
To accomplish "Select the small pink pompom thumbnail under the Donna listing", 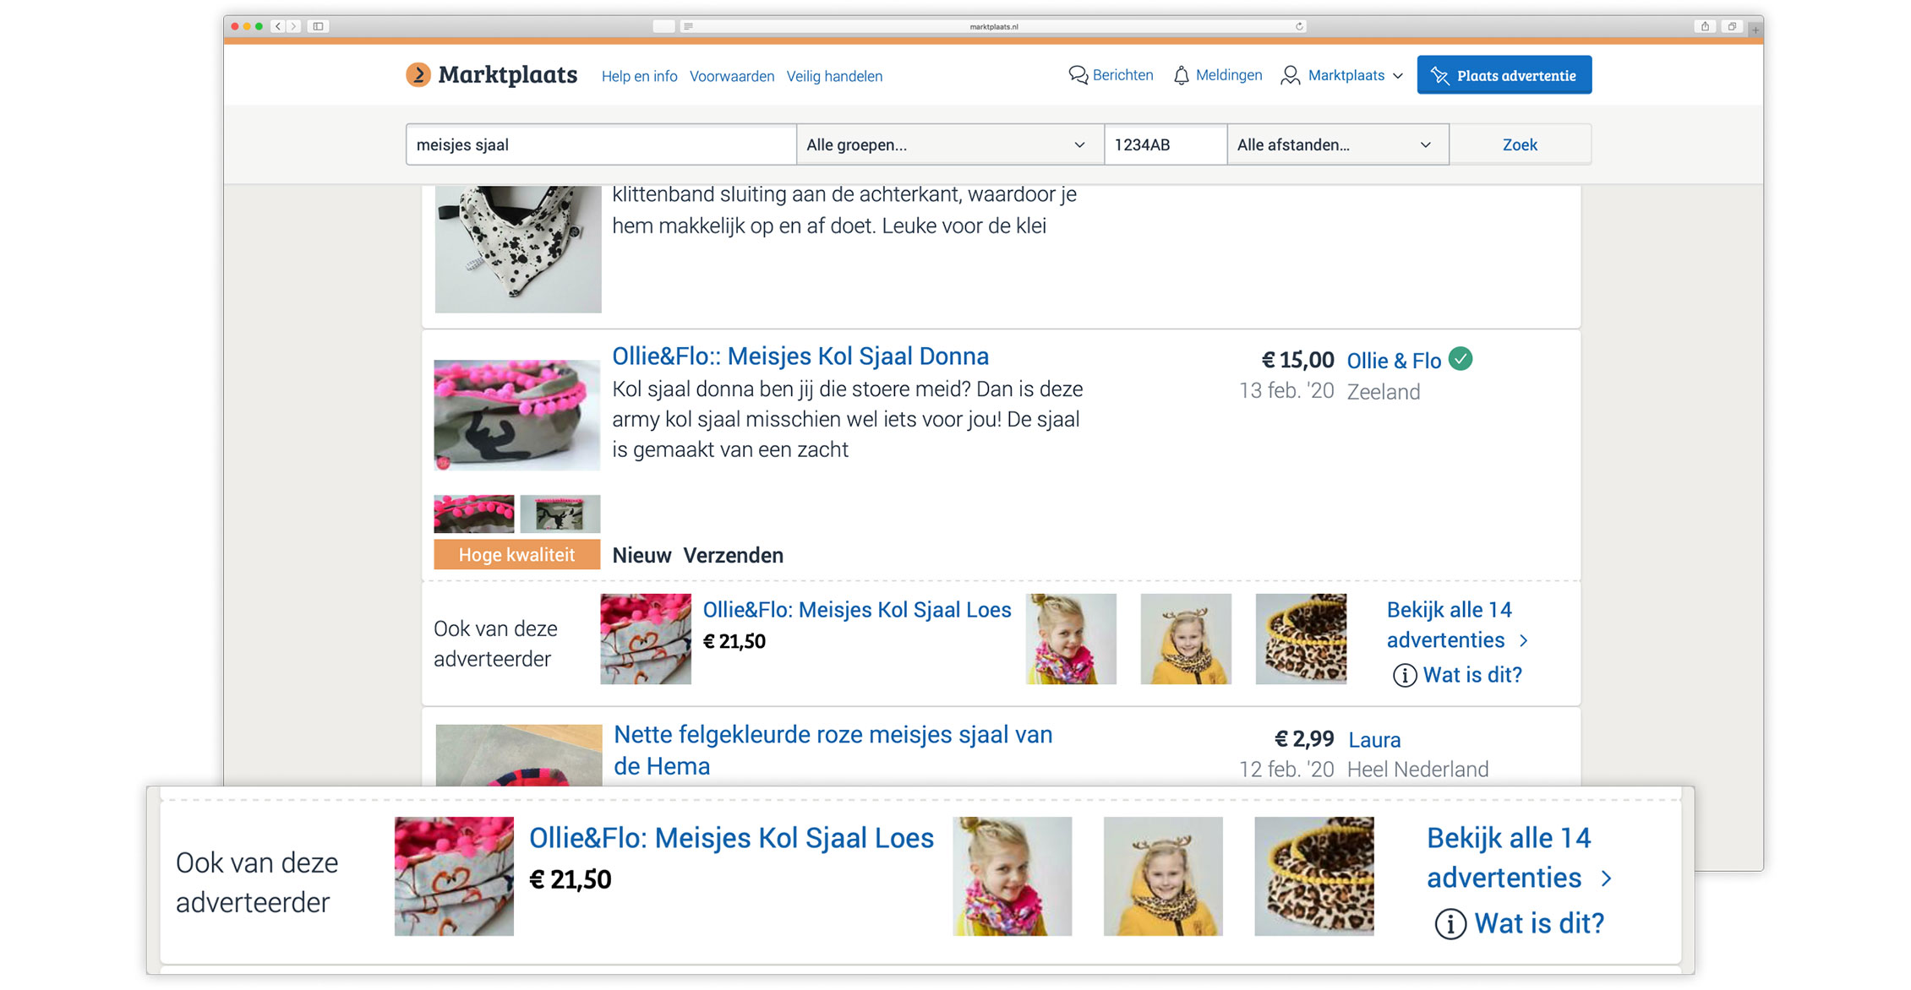I will coord(474,514).
